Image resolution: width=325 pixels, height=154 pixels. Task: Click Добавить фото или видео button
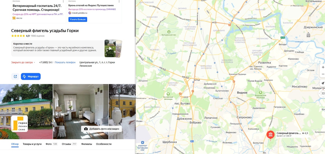coord(102,129)
